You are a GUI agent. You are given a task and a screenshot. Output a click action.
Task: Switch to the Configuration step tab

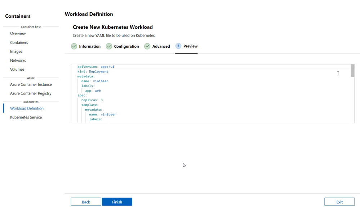click(123, 46)
